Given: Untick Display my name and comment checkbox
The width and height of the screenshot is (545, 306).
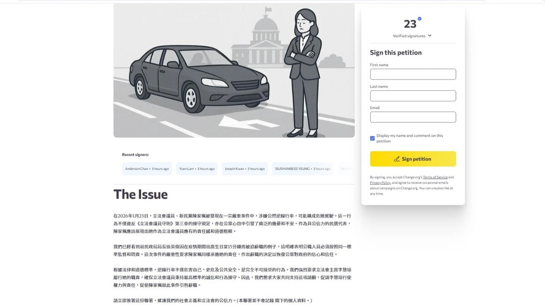Looking at the screenshot, I should click(372, 138).
